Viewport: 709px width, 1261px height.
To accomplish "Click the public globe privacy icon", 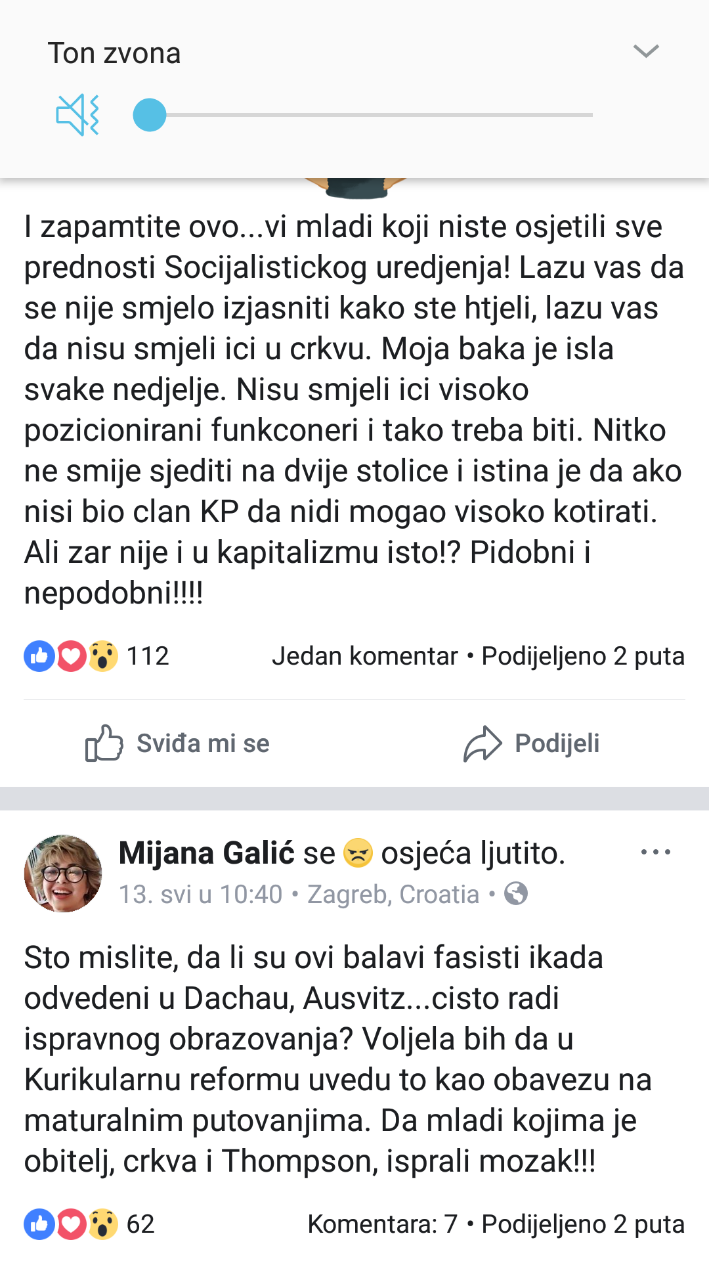I will coord(516,894).
